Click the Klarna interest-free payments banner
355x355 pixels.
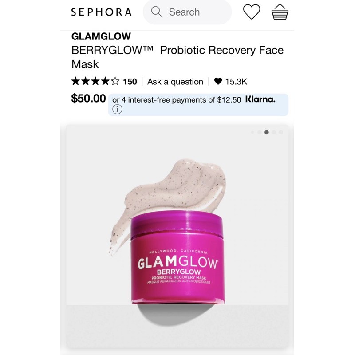[x=198, y=105]
